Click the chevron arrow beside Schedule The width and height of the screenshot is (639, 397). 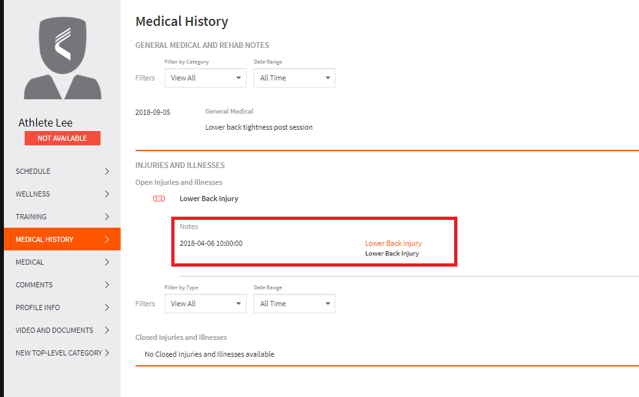click(x=107, y=171)
